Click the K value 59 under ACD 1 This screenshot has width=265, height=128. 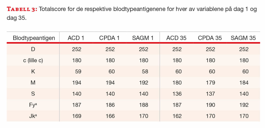click(78, 71)
